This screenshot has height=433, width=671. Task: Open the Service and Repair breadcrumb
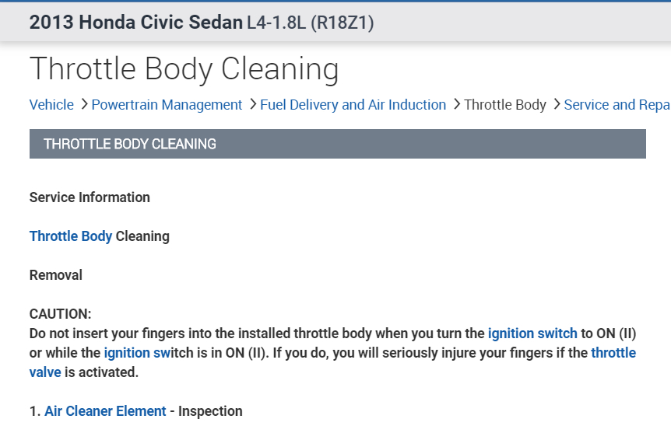[617, 105]
